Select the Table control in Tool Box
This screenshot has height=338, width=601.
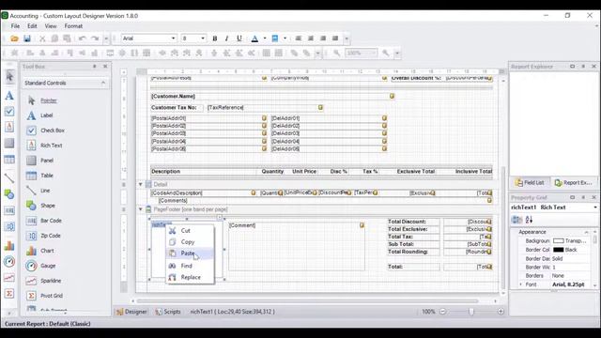47,176
